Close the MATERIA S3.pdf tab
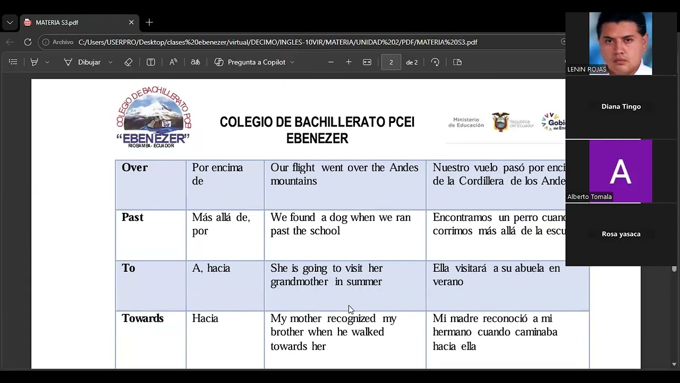 pos(131,22)
